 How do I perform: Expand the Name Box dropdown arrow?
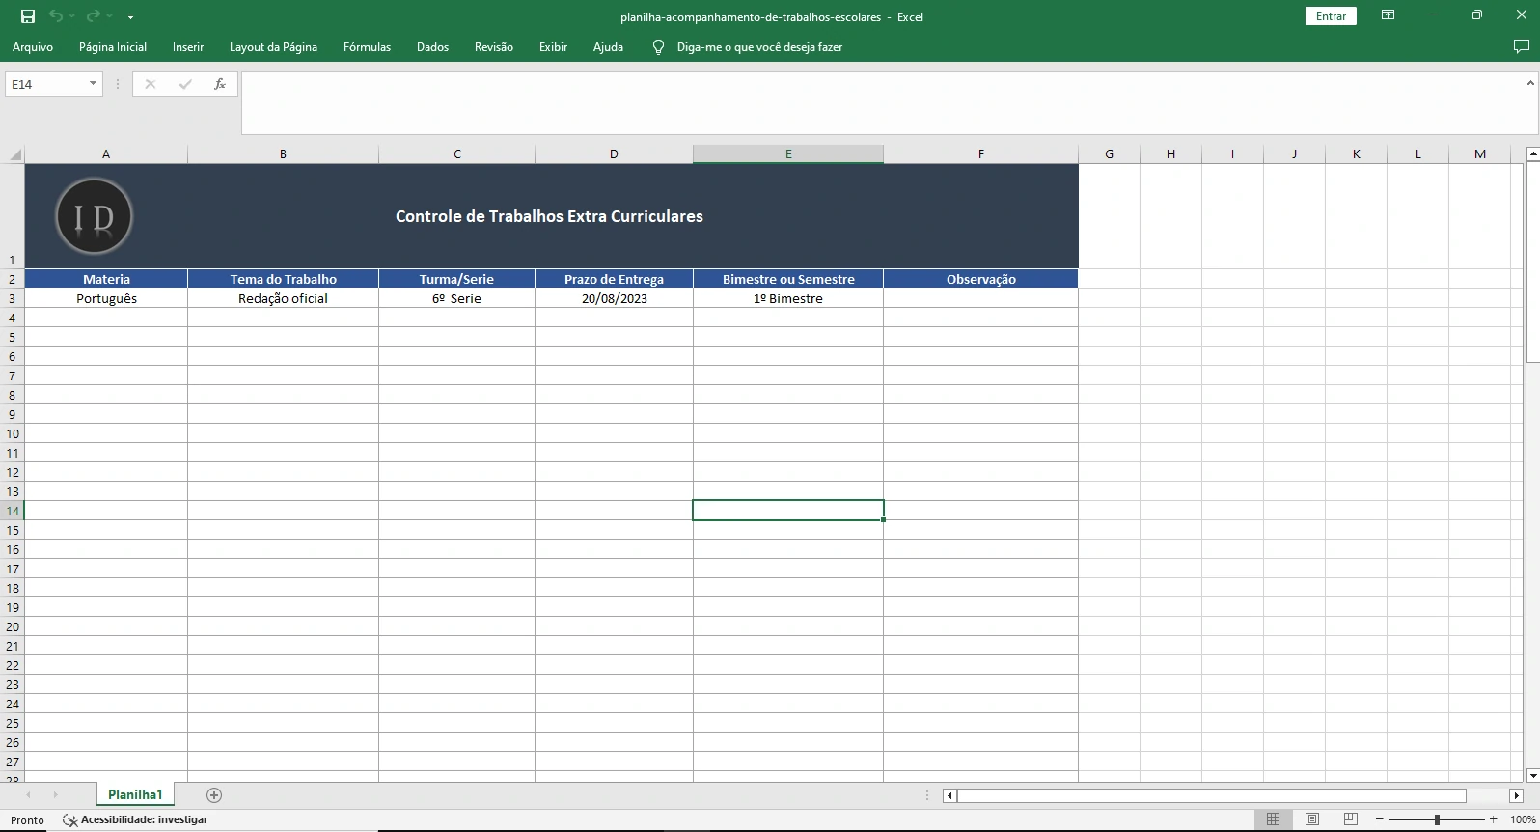tap(93, 84)
